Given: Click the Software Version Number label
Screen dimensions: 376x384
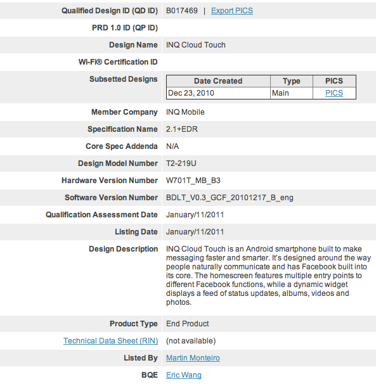Looking at the screenshot, I should 111,198.
